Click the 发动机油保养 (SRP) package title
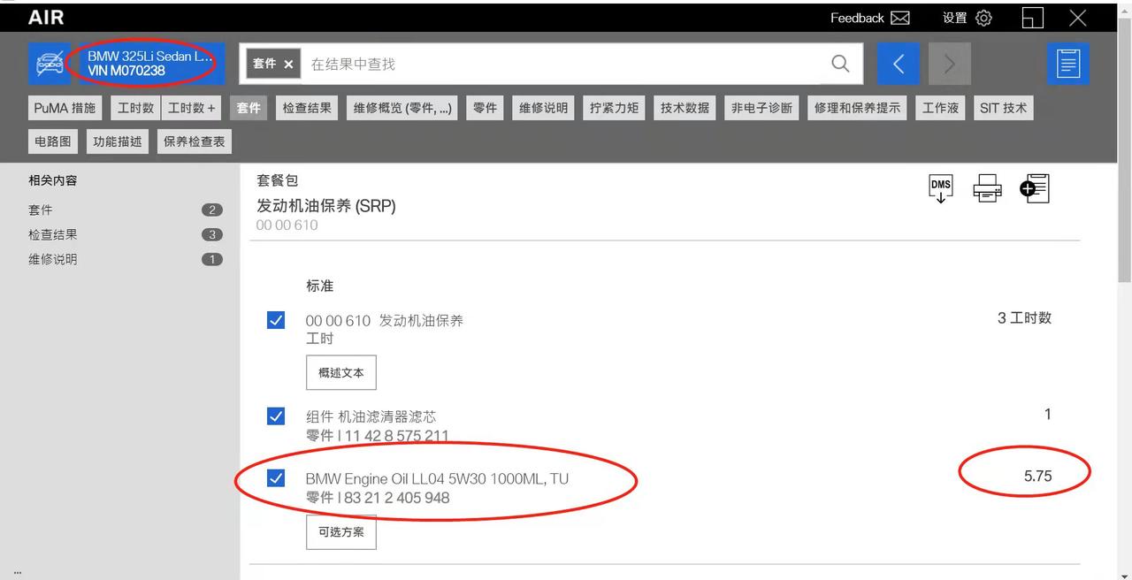Screen dimensions: 1132x580 [x=326, y=206]
